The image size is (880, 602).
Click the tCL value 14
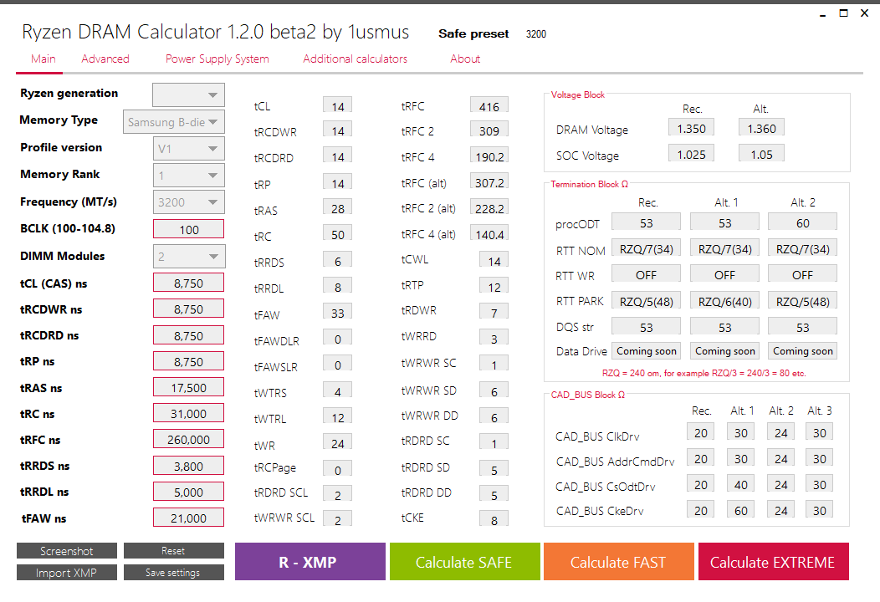tap(338, 105)
